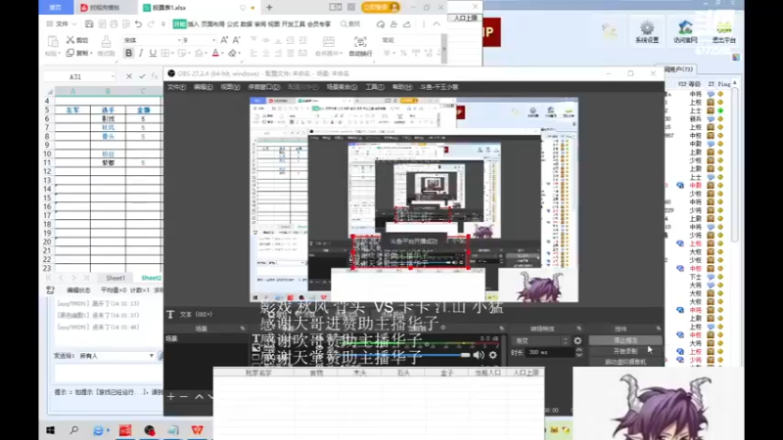Toggle bold formatting

129,53
